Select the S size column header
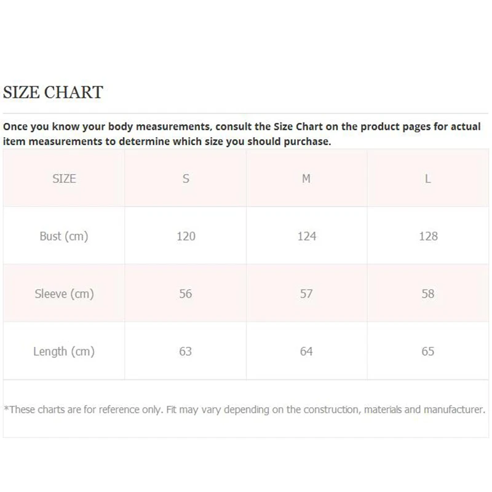The width and height of the screenshot is (492, 492). (x=186, y=178)
